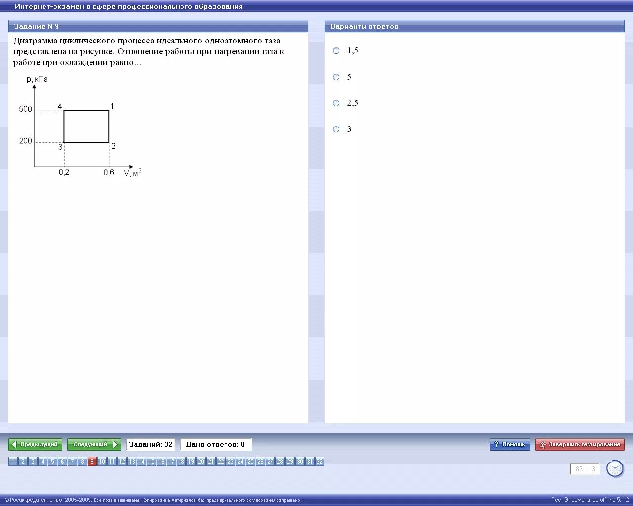Jump to question 16 in navigator
The height and width of the screenshot is (506, 633).
coord(161,462)
